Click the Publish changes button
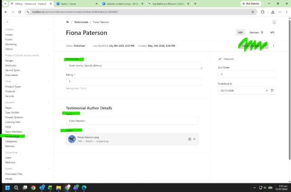The image size is (291, 192). coord(251,46)
